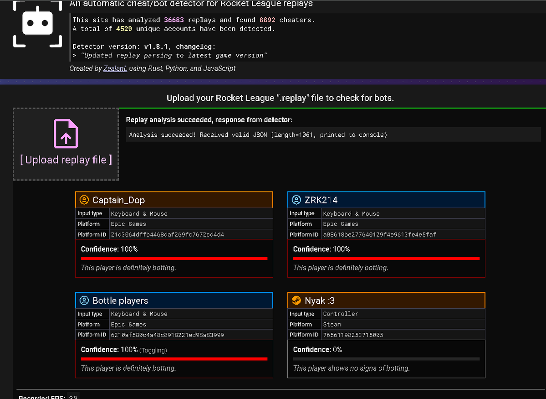
Task: Click the Toggling label on Bottle players
Action: pyautogui.click(x=153, y=350)
